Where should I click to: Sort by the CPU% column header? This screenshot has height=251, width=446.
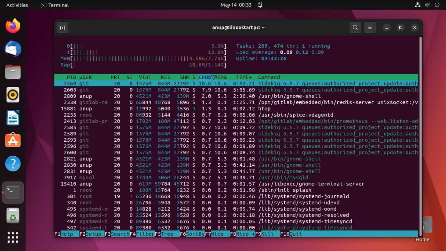pyautogui.click(x=205, y=77)
